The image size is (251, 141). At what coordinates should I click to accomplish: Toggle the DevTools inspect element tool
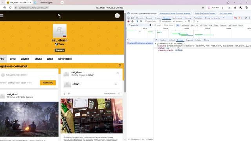coord(129,18)
